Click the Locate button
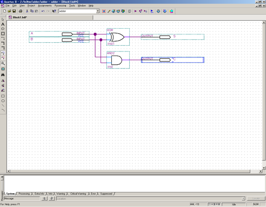This screenshot has height=207, width=266. coord(256,199)
